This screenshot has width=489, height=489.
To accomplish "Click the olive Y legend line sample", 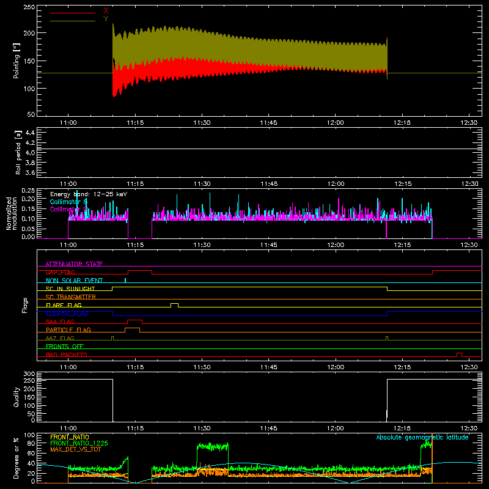I will point(73,21).
